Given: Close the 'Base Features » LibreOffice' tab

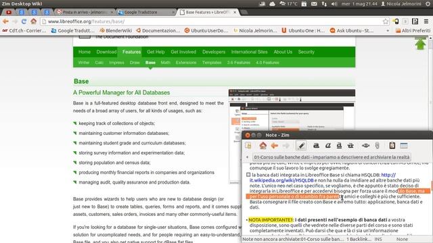Looking at the screenshot, I should click(235, 12).
